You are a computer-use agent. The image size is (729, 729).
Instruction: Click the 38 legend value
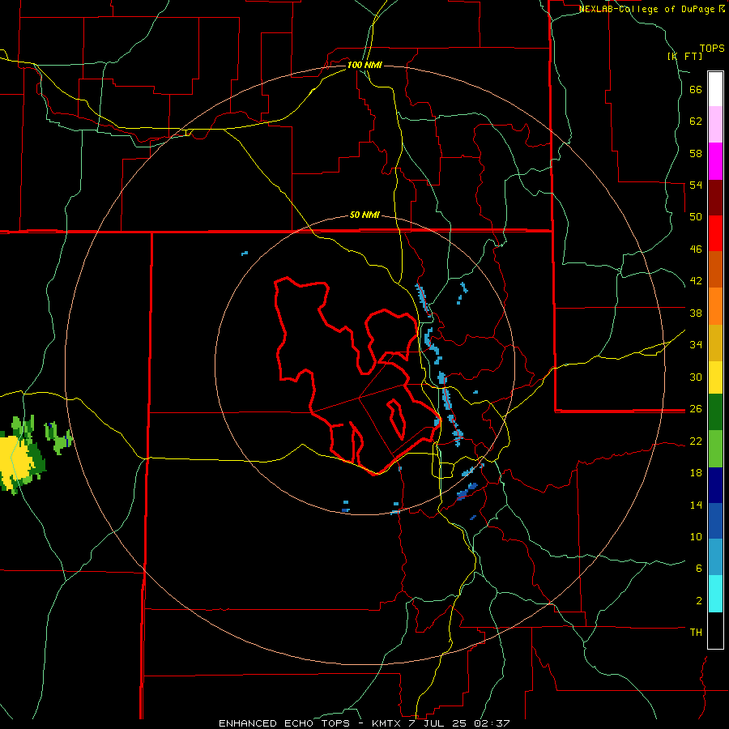click(696, 313)
